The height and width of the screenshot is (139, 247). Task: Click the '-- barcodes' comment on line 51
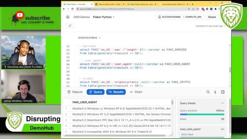(x=87, y=46)
